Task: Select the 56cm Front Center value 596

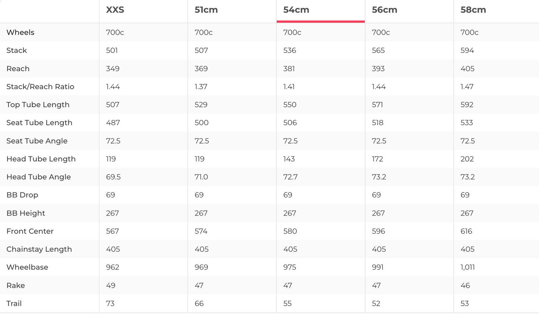Action: click(x=378, y=231)
